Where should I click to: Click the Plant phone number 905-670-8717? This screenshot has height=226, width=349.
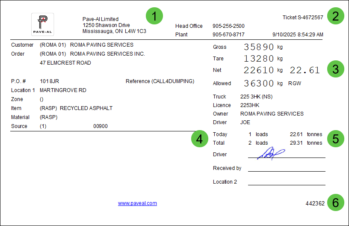[x=228, y=35]
